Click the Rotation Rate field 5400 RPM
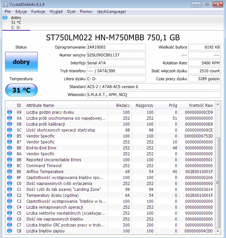226x238 pixels. [205, 63]
